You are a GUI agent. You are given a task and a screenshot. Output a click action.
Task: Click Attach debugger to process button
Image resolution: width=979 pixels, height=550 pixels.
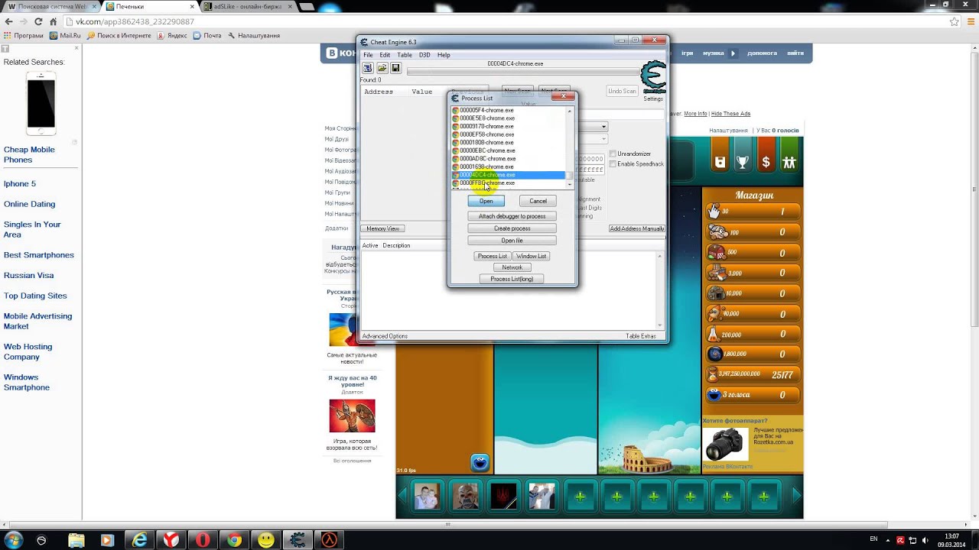512,216
